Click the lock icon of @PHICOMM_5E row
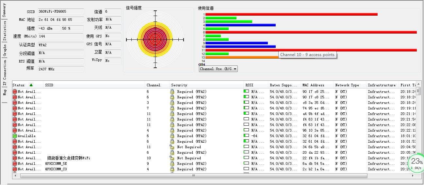The width and height of the screenshot is (424, 185). click(x=172, y=164)
